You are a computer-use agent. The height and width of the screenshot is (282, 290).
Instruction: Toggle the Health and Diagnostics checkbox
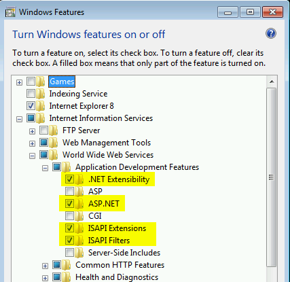pyautogui.click(x=56, y=277)
